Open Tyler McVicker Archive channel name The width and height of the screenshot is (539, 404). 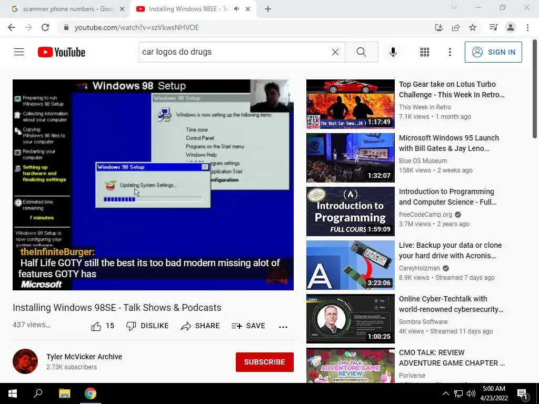coord(84,357)
